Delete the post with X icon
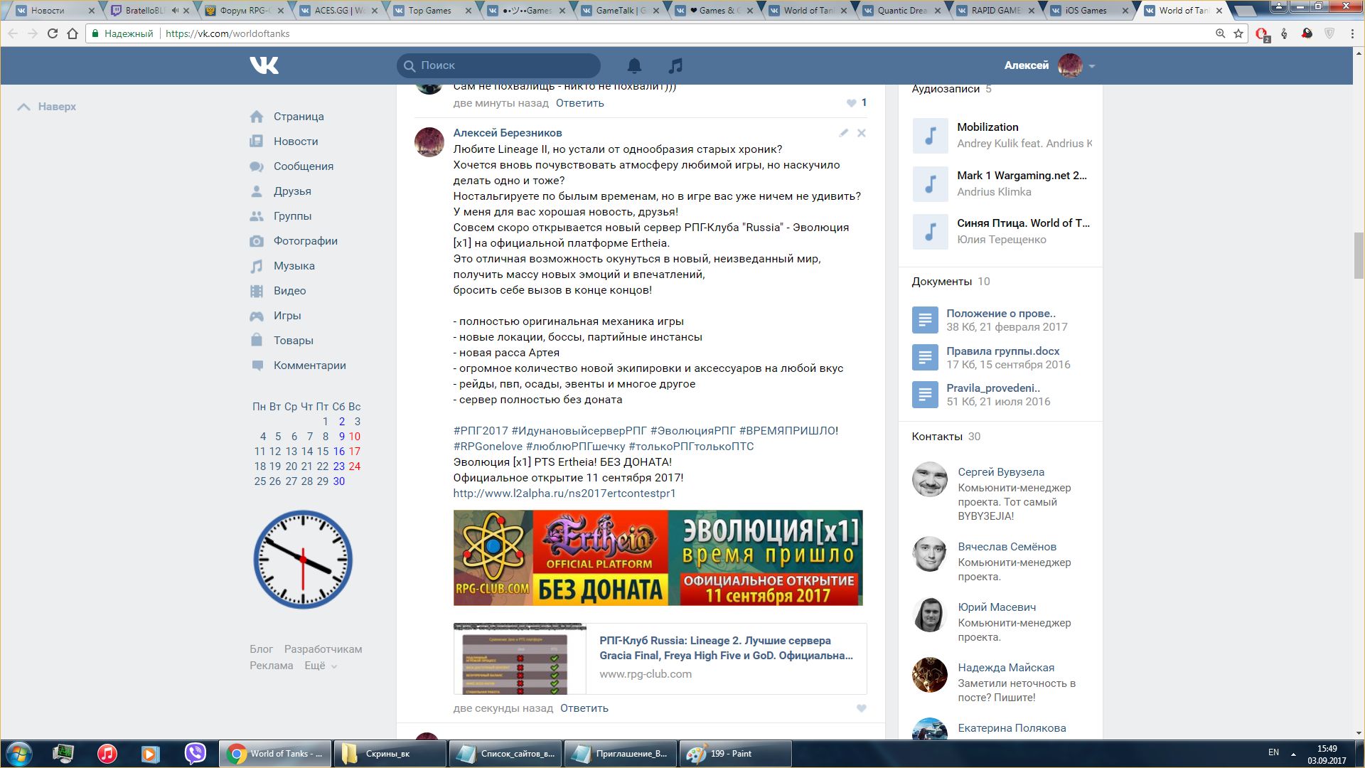Viewport: 1365px width, 768px height. coord(861,133)
